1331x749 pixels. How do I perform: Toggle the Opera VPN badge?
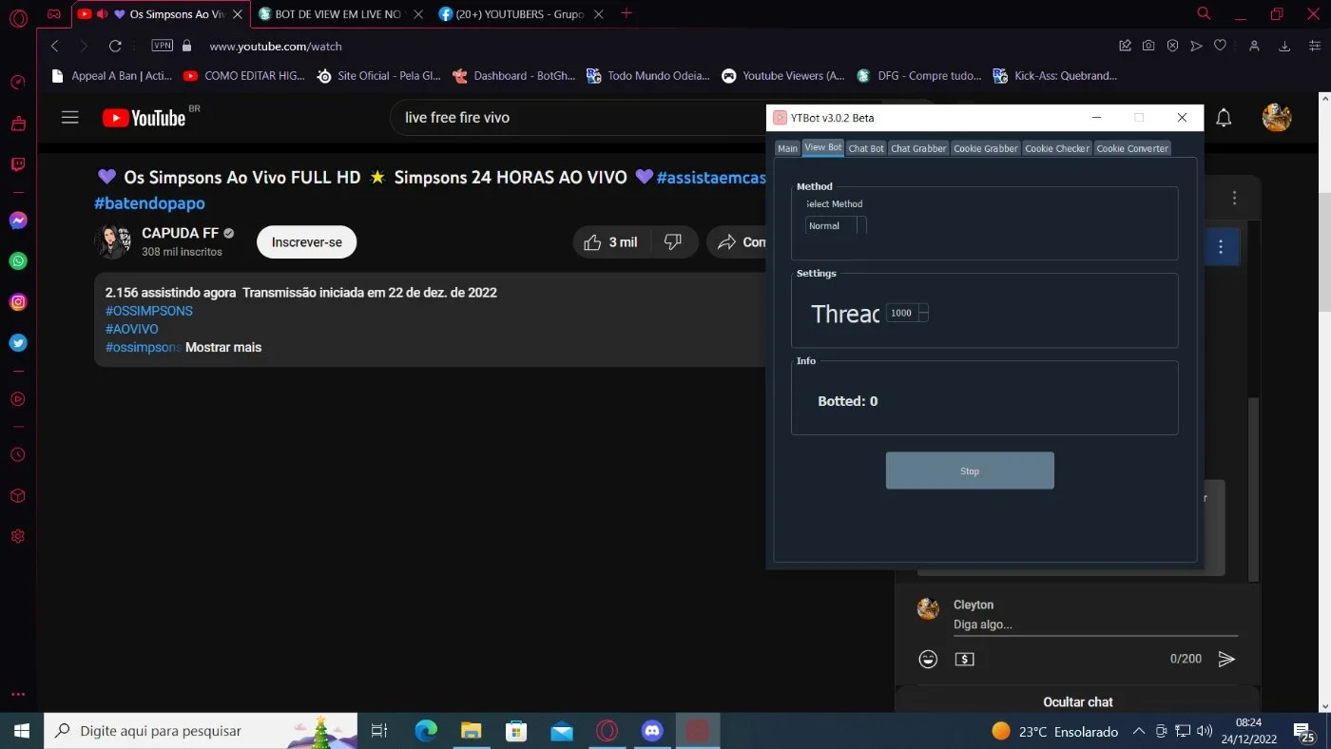(163, 46)
